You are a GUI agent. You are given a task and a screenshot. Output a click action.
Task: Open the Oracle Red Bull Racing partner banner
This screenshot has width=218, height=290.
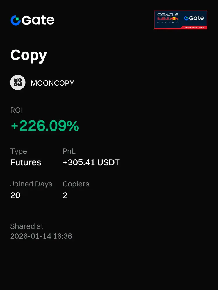point(181,20)
